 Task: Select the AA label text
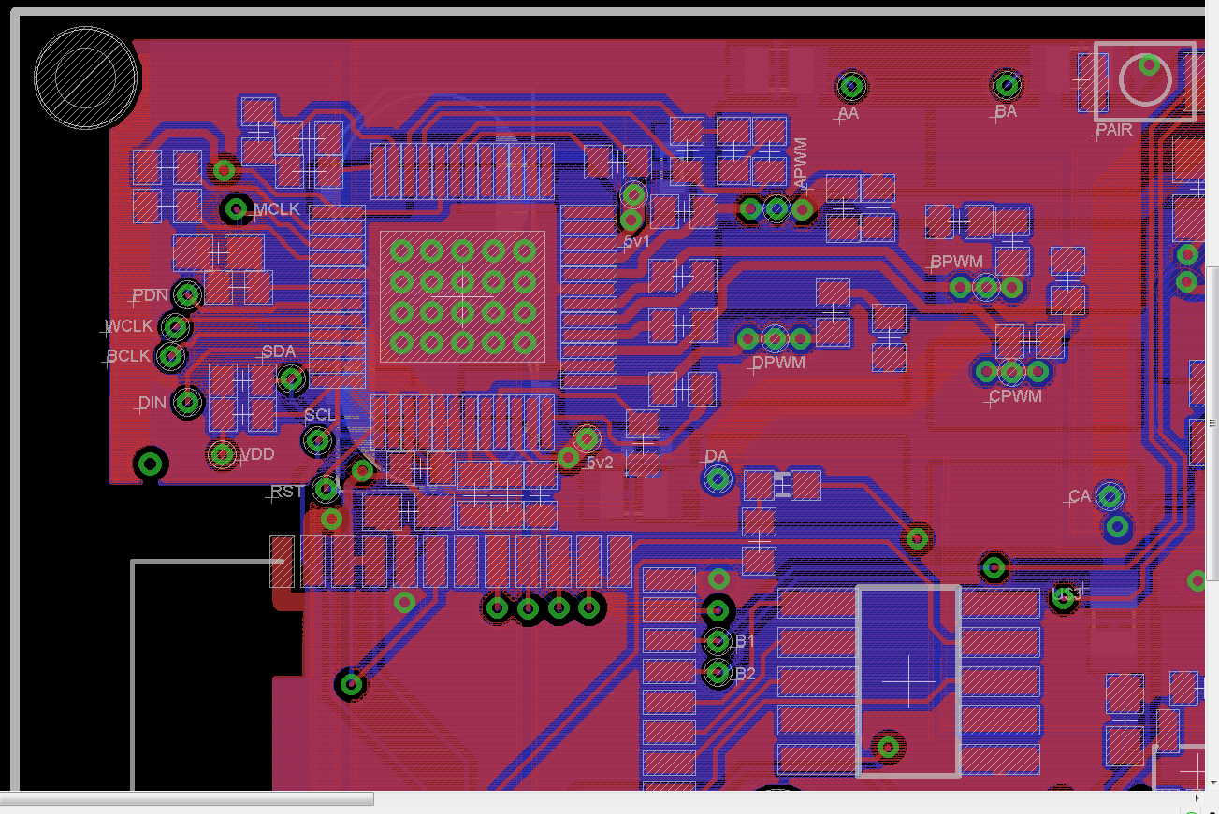pos(849,113)
